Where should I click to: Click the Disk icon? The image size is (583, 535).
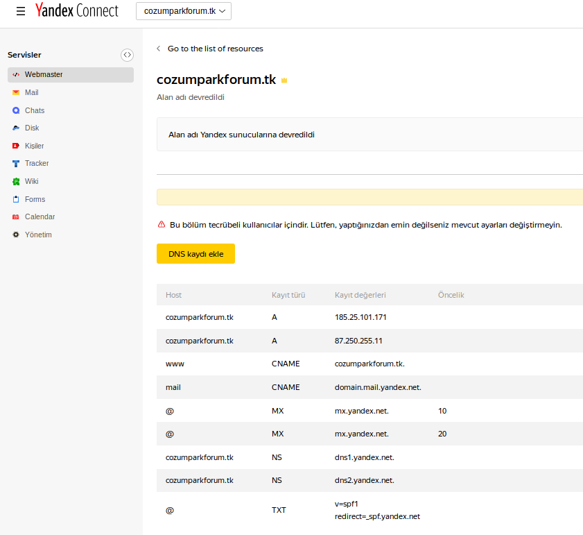(x=16, y=128)
